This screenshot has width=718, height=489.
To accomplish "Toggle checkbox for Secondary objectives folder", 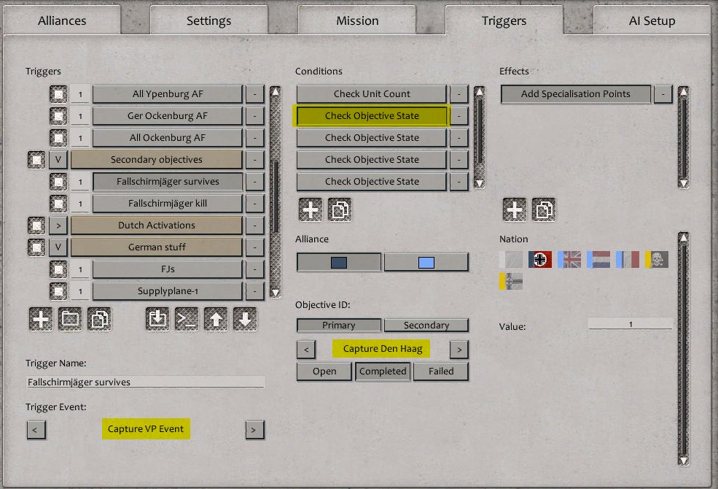I will click(36, 160).
